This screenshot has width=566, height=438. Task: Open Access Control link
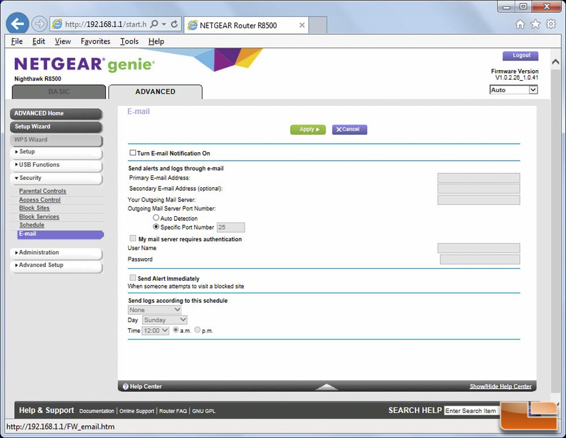[40, 200]
